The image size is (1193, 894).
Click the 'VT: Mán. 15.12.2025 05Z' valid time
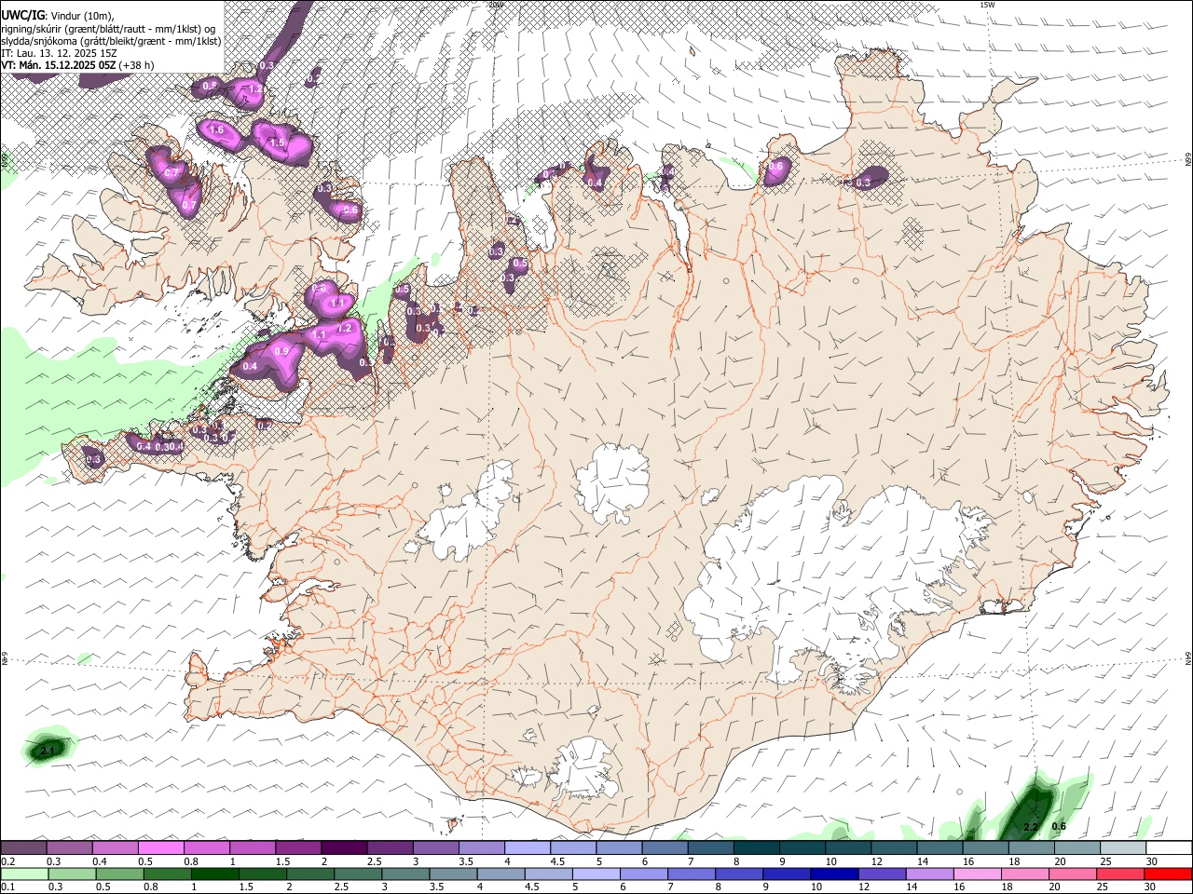tap(58, 65)
